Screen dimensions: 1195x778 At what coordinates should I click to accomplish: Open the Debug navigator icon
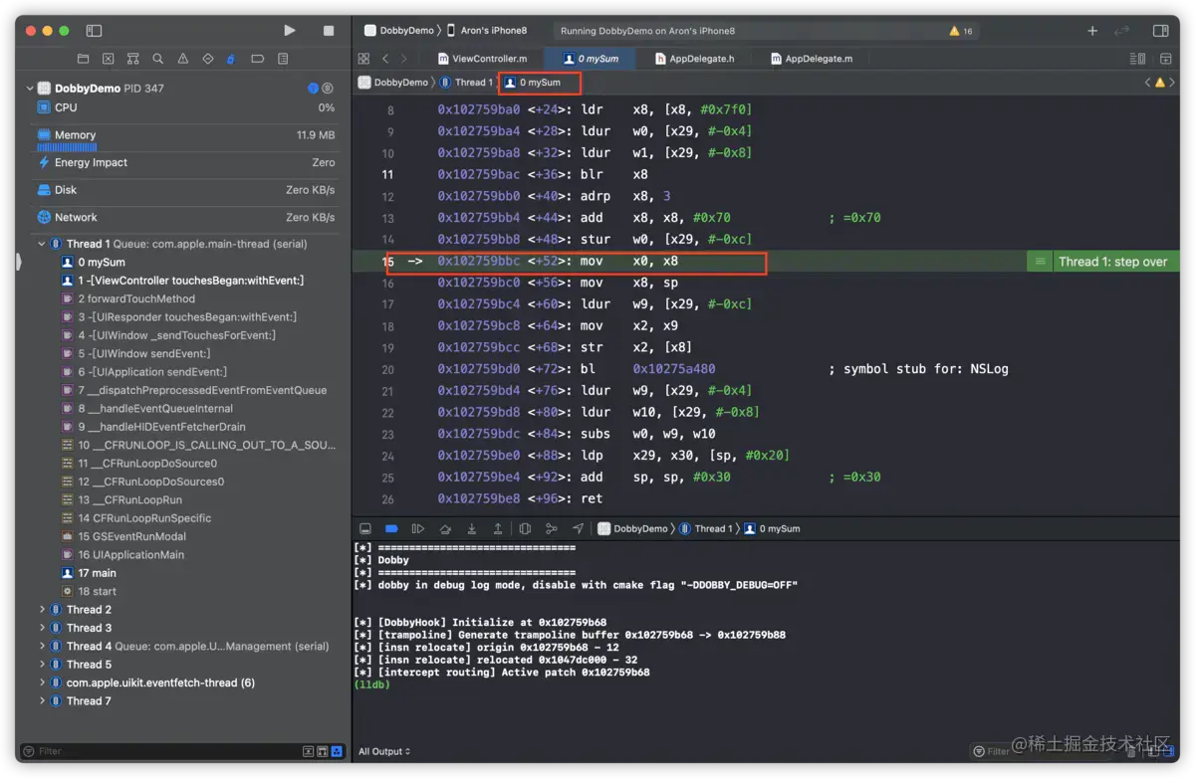point(232,60)
